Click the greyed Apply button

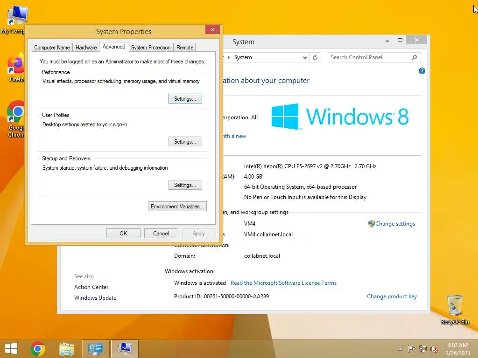pos(199,234)
